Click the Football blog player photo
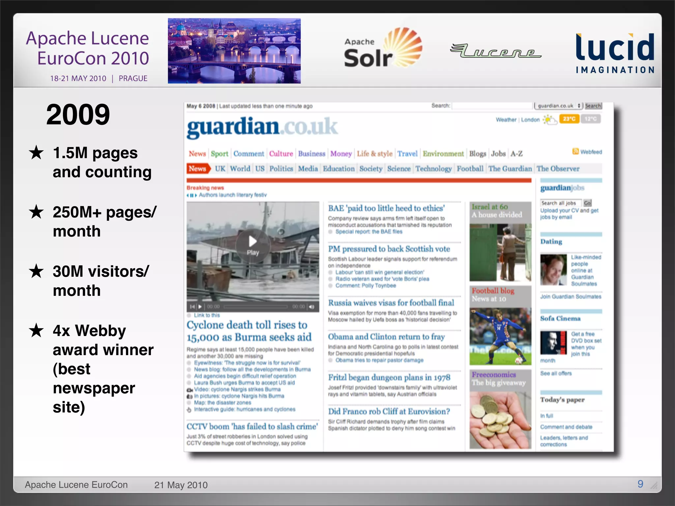Image resolution: width=675 pixels, height=506 pixels. [500, 336]
